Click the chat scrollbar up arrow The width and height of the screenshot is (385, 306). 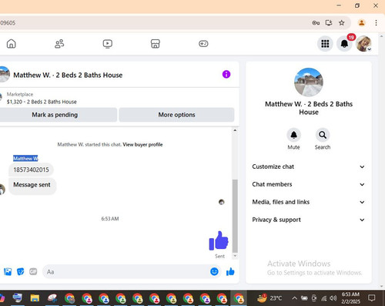tap(235, 130)
